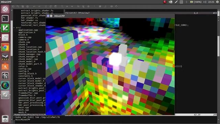The width and height of the screenshot is (220, 124).
Task: Click the Help toolbar icon in gVim
Action: point(111,7)
